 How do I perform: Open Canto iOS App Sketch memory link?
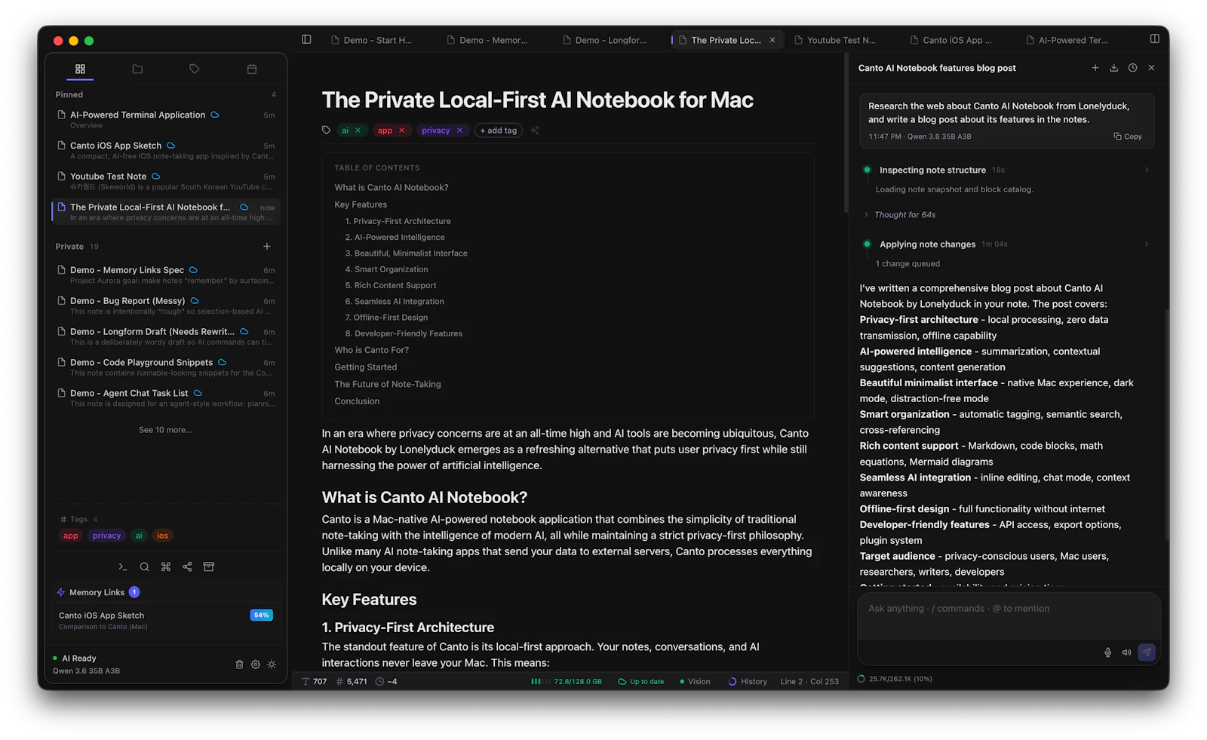[166, 620]
